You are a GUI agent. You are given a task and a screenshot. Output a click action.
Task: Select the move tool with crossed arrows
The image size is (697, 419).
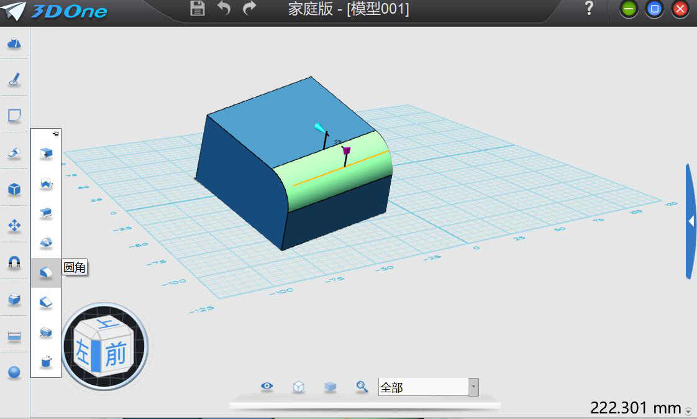(14, 226)
